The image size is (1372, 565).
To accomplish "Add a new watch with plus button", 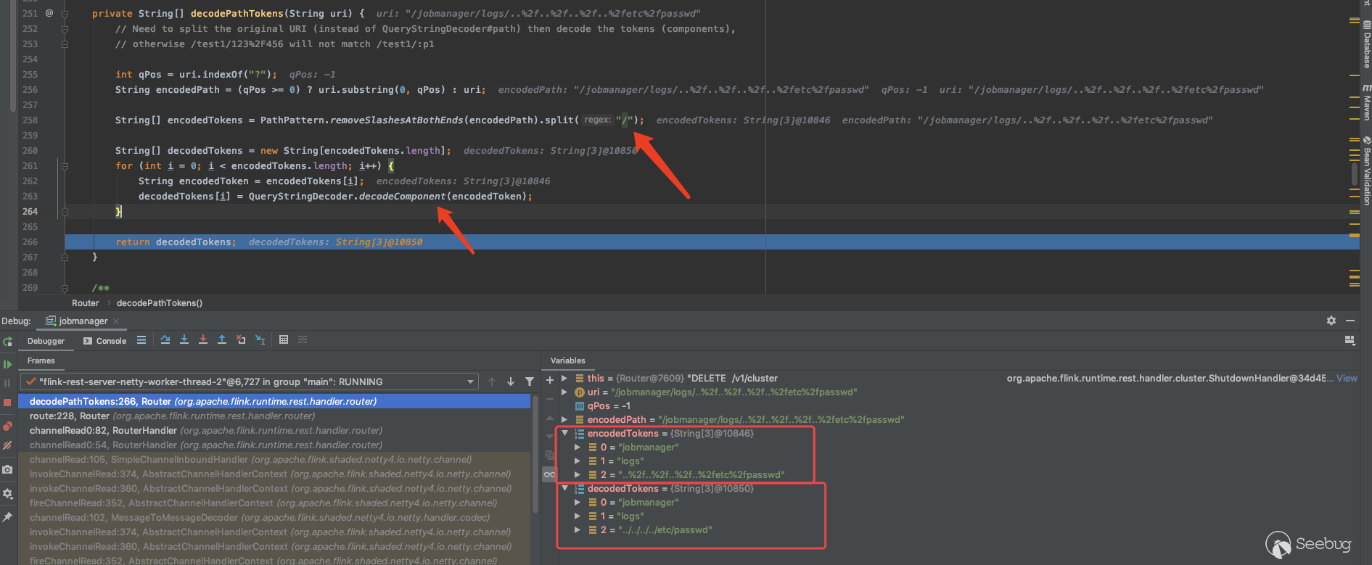I will coord(549,379).
